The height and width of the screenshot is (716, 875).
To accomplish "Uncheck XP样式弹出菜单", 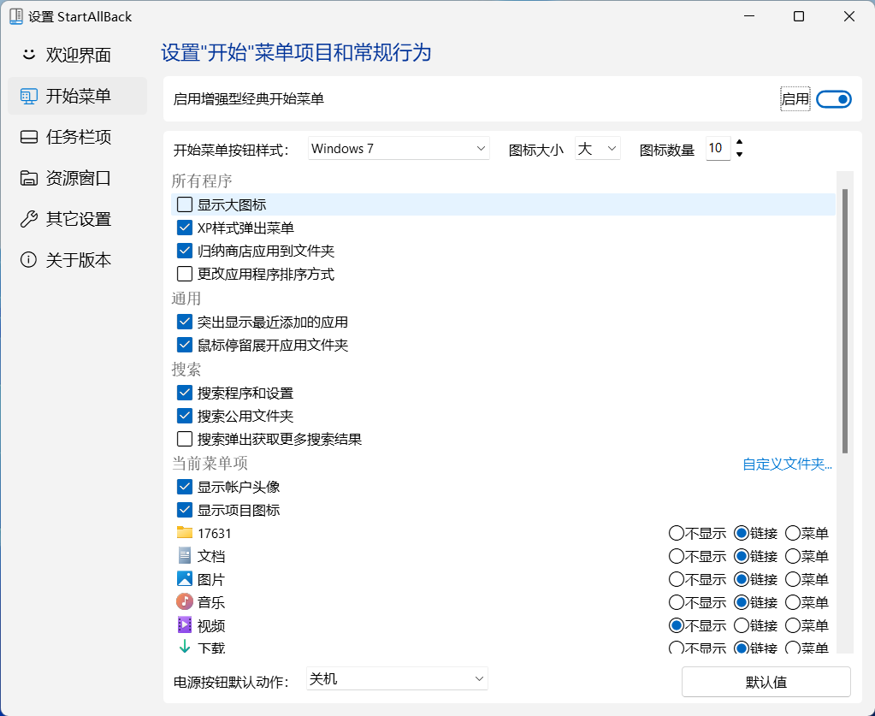I will pyautogui.click(x=185, y=228).
